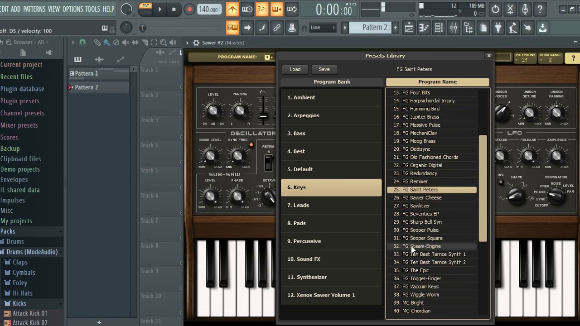This screenshot has height=326, width=580.
Task: Open the channel rack icon
Action: (439, 28)
